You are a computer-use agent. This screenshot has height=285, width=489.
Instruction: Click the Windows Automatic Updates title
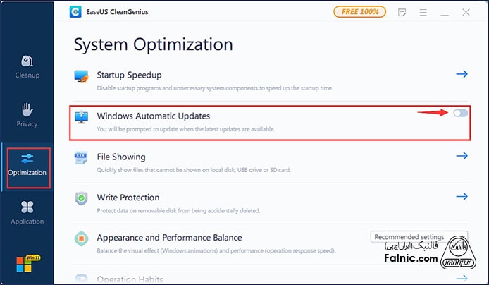tap(153, 116)
